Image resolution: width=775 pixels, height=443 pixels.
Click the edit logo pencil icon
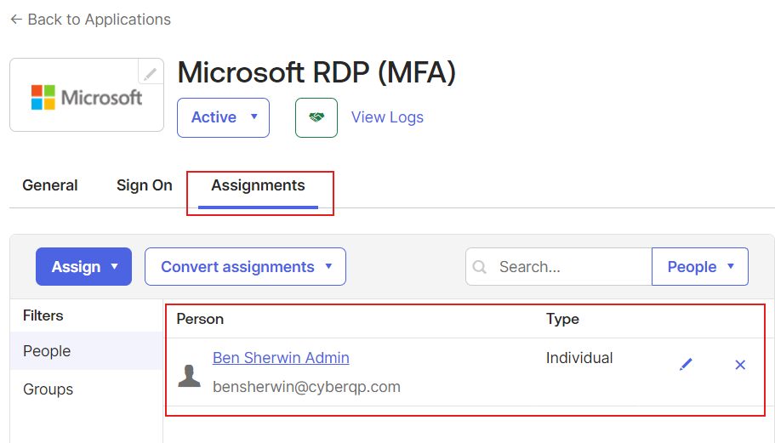(151, 73)
